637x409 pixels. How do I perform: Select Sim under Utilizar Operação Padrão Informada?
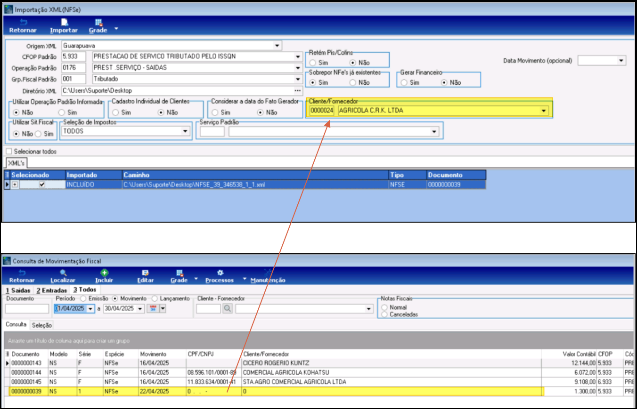pyautogui.click(x=61, y=112)
